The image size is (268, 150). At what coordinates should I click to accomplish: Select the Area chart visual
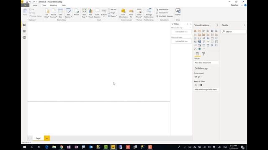tap(199, 35)
